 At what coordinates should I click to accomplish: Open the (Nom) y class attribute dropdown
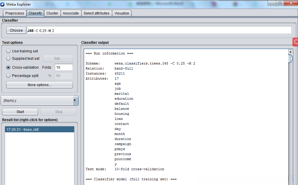point(40,101)
